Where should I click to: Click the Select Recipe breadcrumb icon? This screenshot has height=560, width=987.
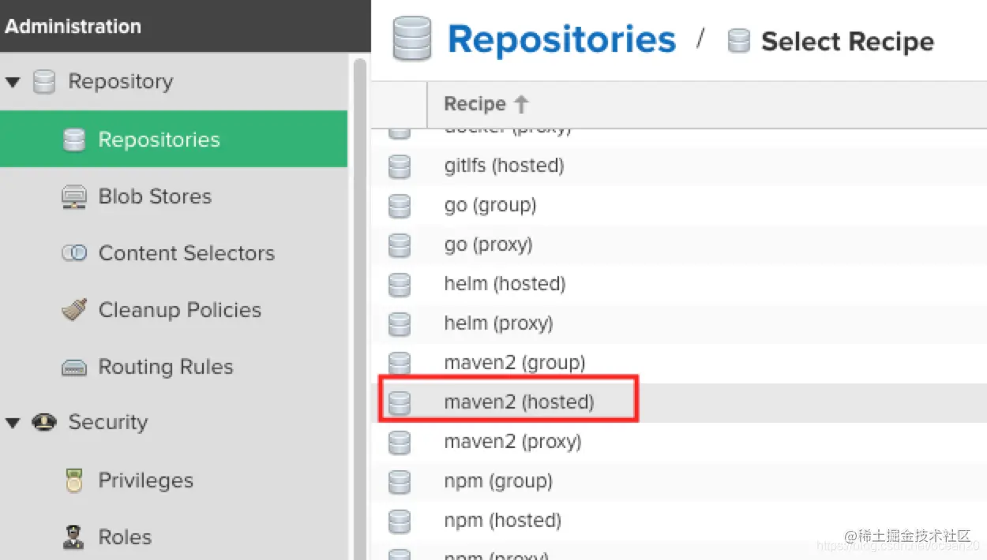[738, 41]
